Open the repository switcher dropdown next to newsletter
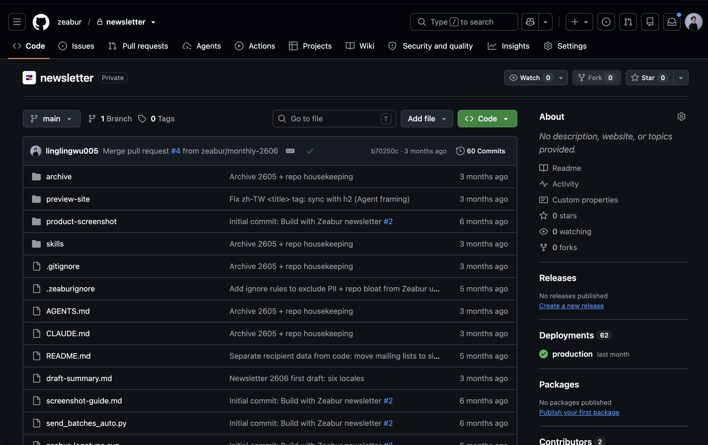This screenshot has height=445, width=708. (153, 22)
